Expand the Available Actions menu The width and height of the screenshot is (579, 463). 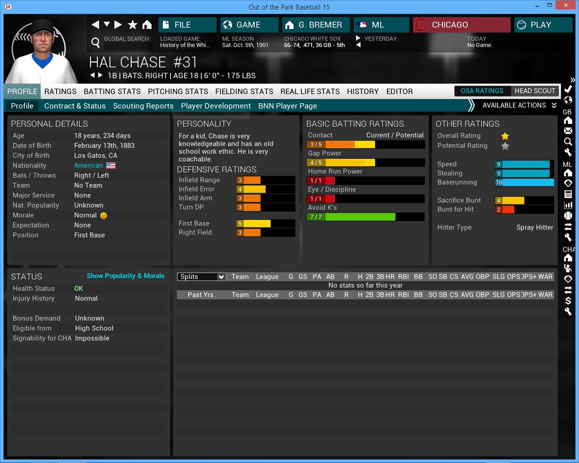pyautogui.click(x=519, y=105)
